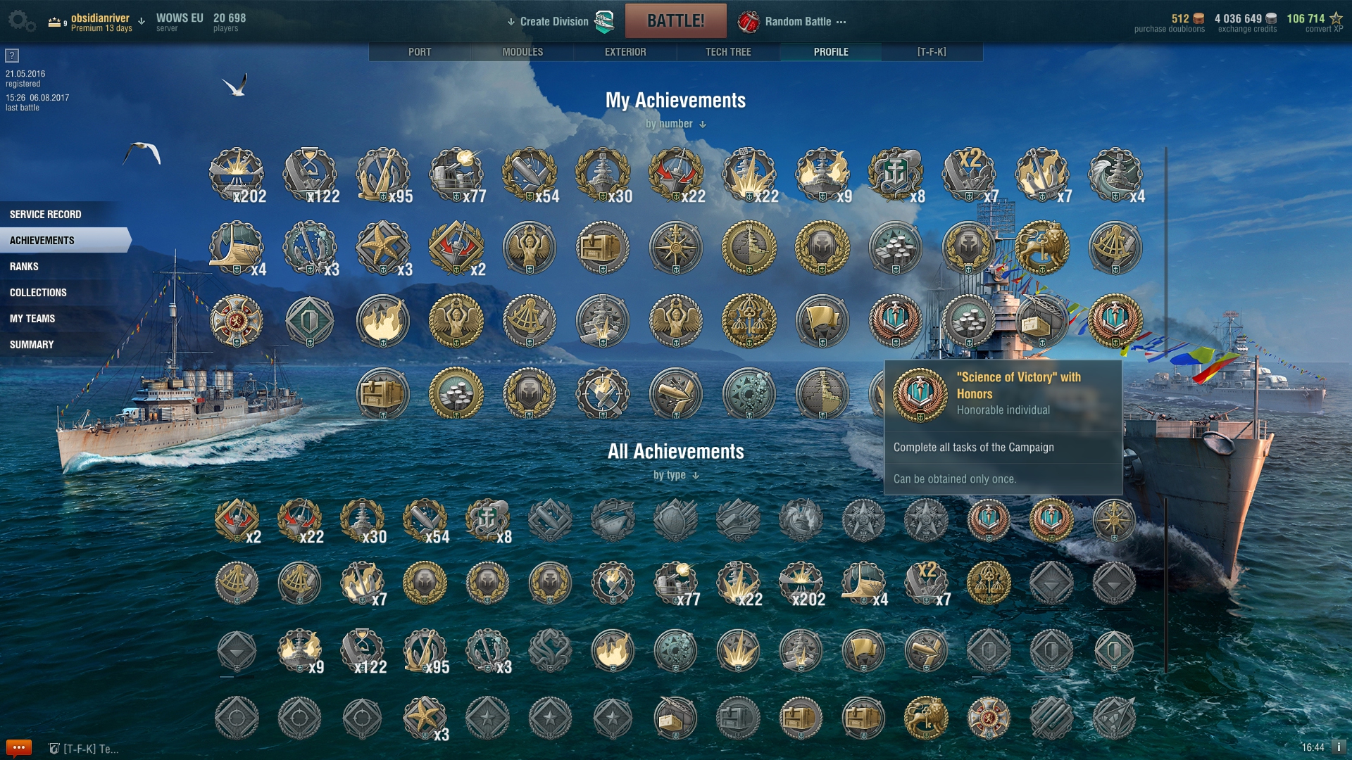Click the help question mark icon

(12, 56)
